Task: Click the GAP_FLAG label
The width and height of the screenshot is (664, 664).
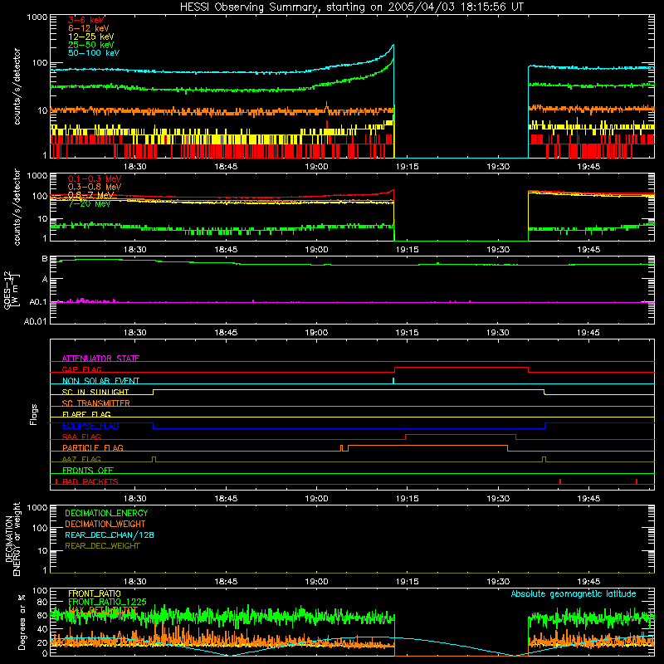Action: pyautogui.click(x=81, y=369)
